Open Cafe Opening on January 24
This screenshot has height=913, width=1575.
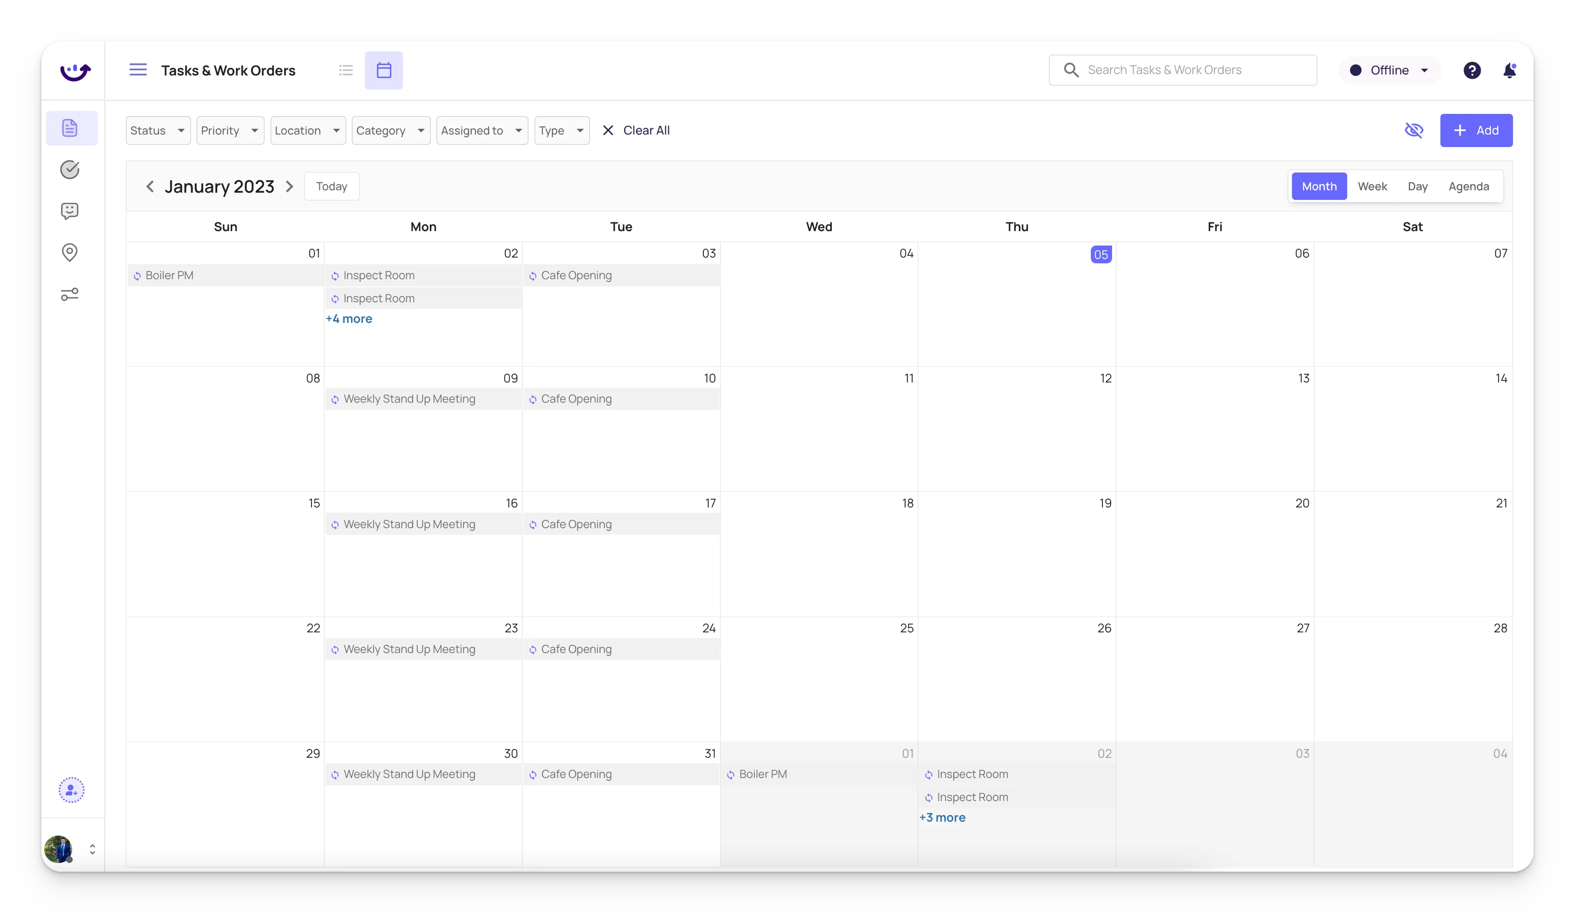[621, 650]
